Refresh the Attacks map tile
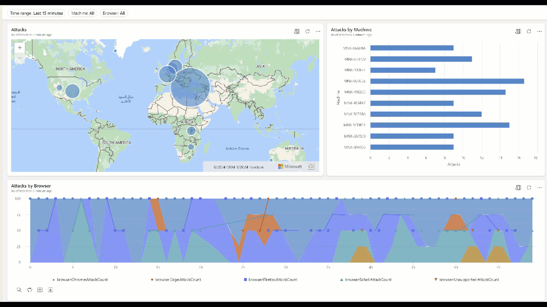The width and height of the screenshot is (547, 307). (x=307, y=32)
